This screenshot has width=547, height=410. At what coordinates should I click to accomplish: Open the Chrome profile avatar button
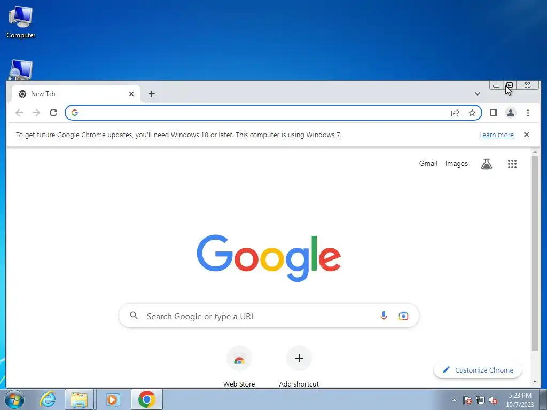pyautogui.click(x=510, y=113)
